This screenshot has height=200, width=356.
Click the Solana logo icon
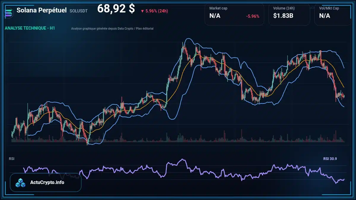point(9,12)
